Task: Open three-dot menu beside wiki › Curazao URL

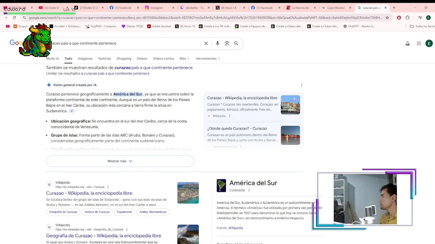Action: pyautogui.click(x=108, y=187)
